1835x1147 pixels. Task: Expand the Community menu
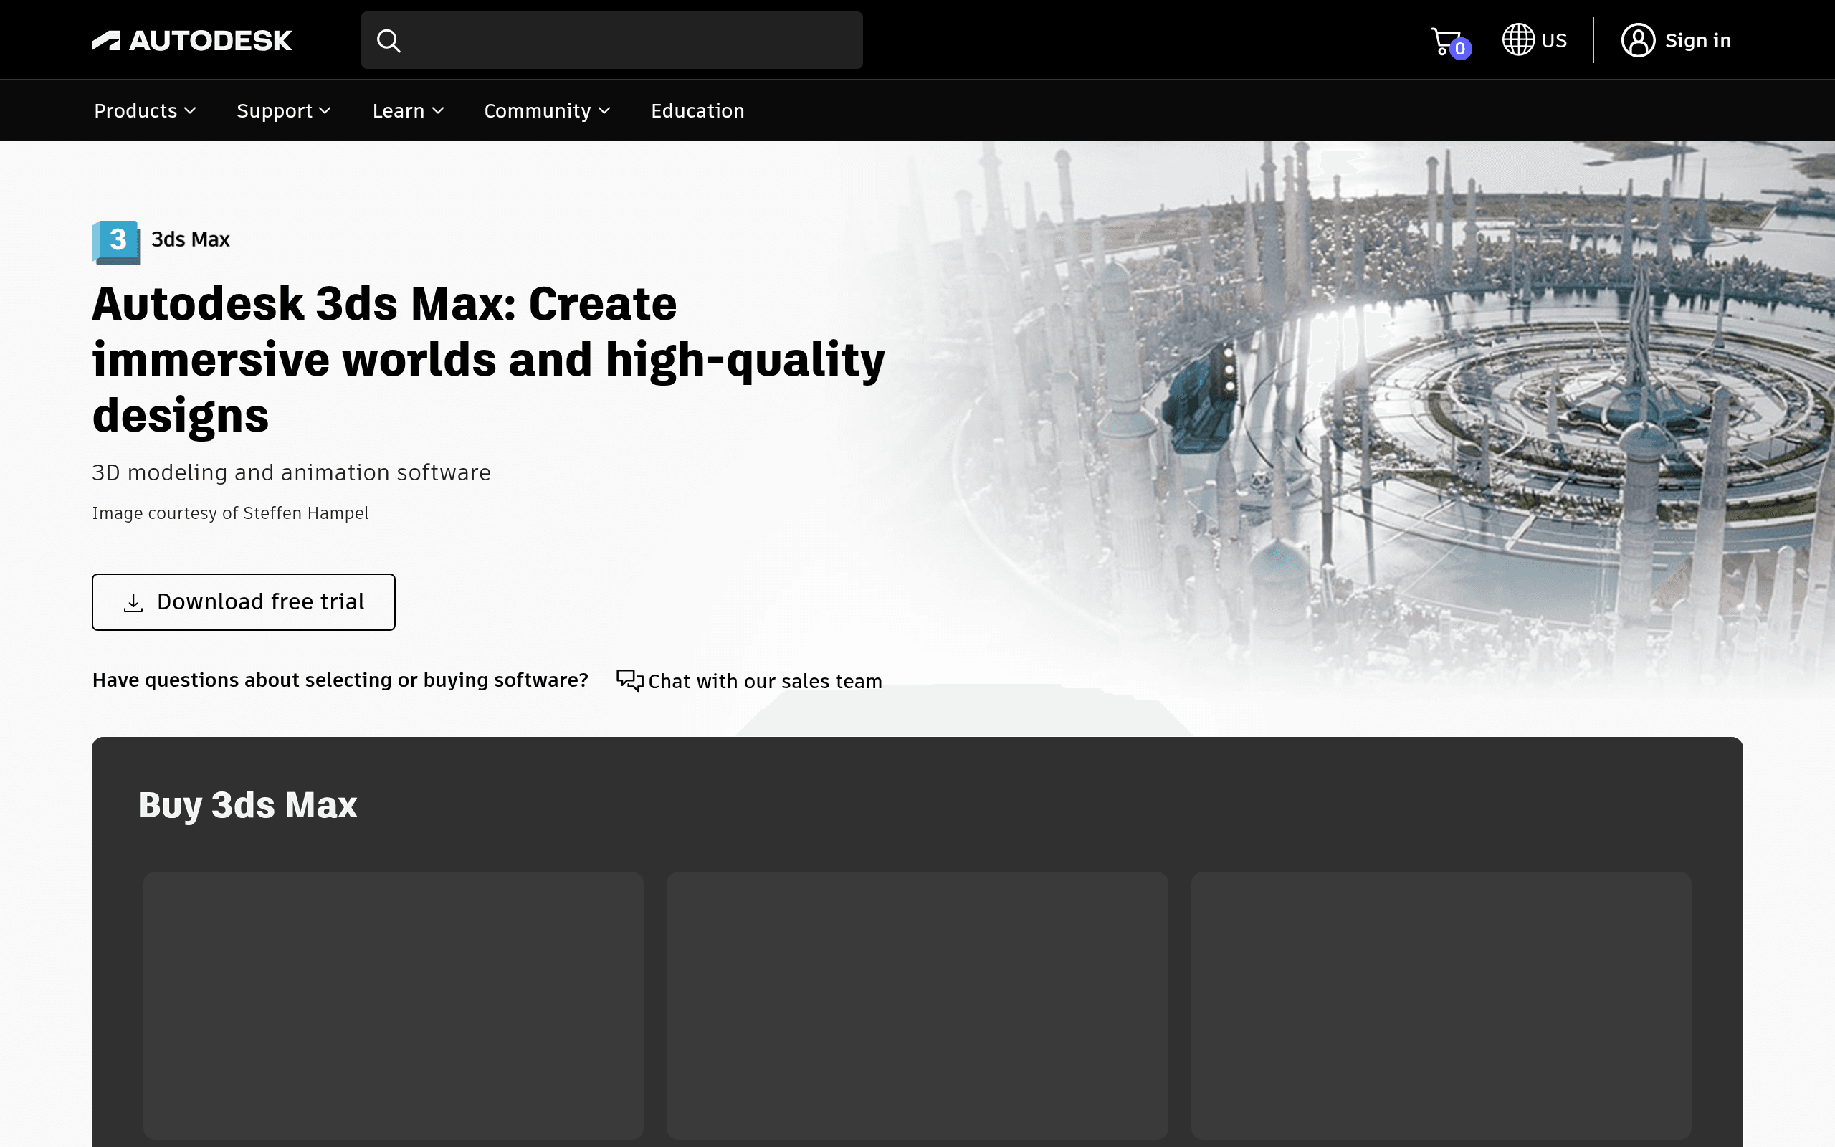pos(547,110)
